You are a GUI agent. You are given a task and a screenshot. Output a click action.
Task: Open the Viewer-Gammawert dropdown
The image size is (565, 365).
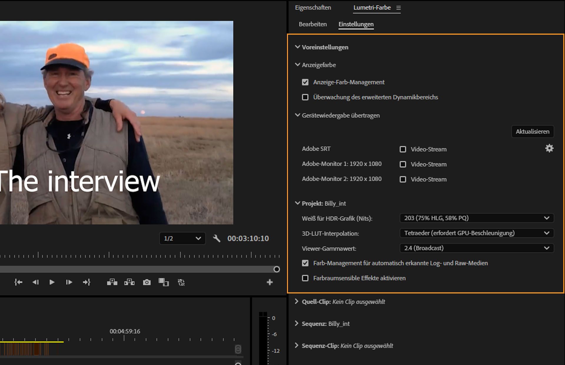click(476, 248)
